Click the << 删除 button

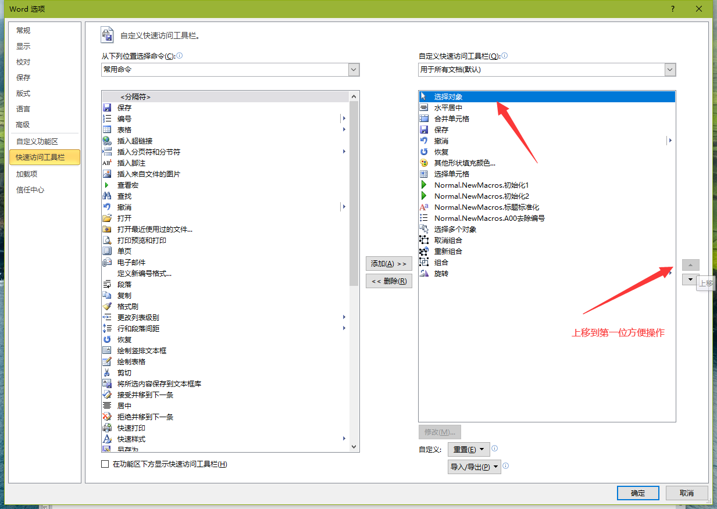click(389, 281)
